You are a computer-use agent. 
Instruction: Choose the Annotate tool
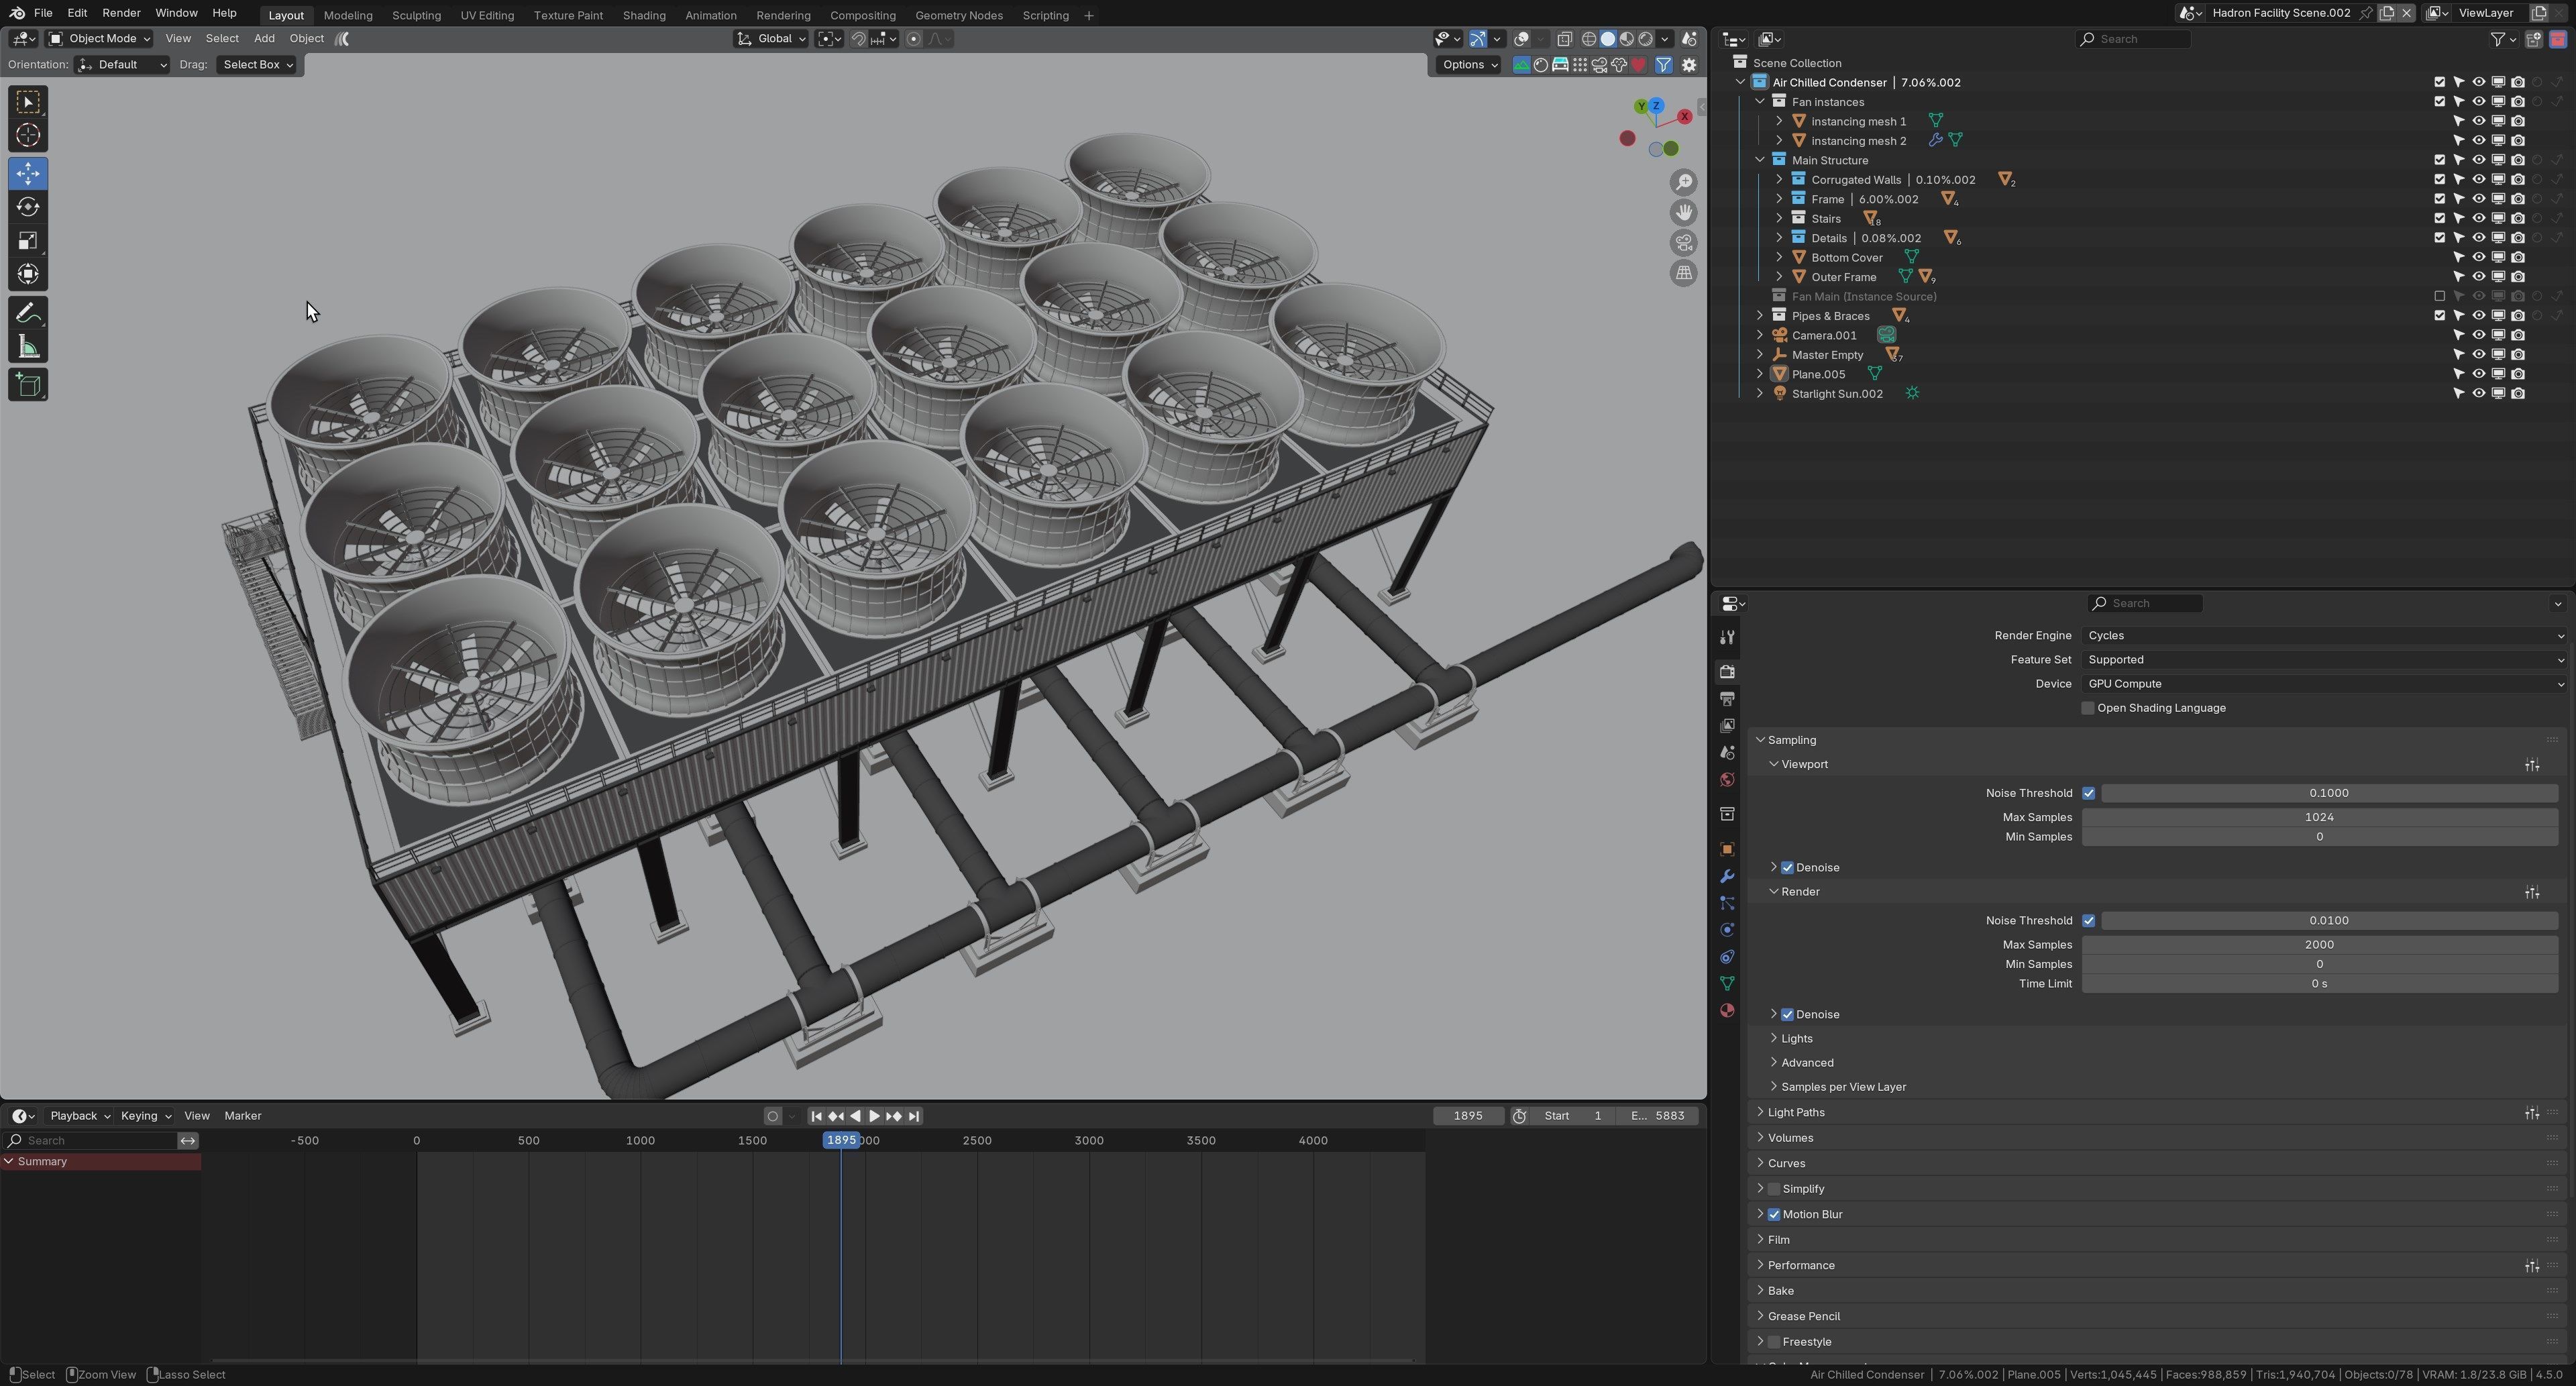28,313
